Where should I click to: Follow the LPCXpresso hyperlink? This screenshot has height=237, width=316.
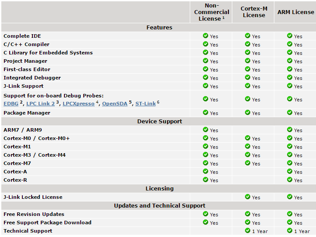[x=78, y=104]
